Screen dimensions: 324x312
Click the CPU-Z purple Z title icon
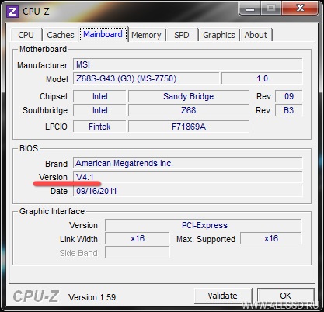click(12, 12)
